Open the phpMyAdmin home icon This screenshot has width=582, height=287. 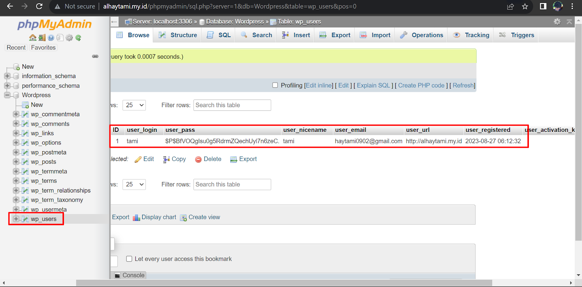[x=33, y=38]
